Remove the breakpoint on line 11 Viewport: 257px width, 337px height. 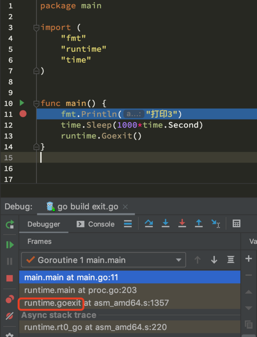pos(23,114)
